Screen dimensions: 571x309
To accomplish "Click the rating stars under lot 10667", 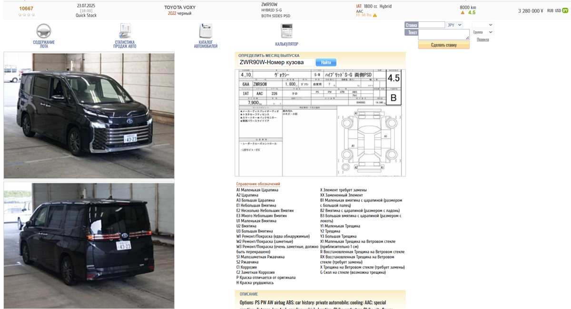I will 26,15.
